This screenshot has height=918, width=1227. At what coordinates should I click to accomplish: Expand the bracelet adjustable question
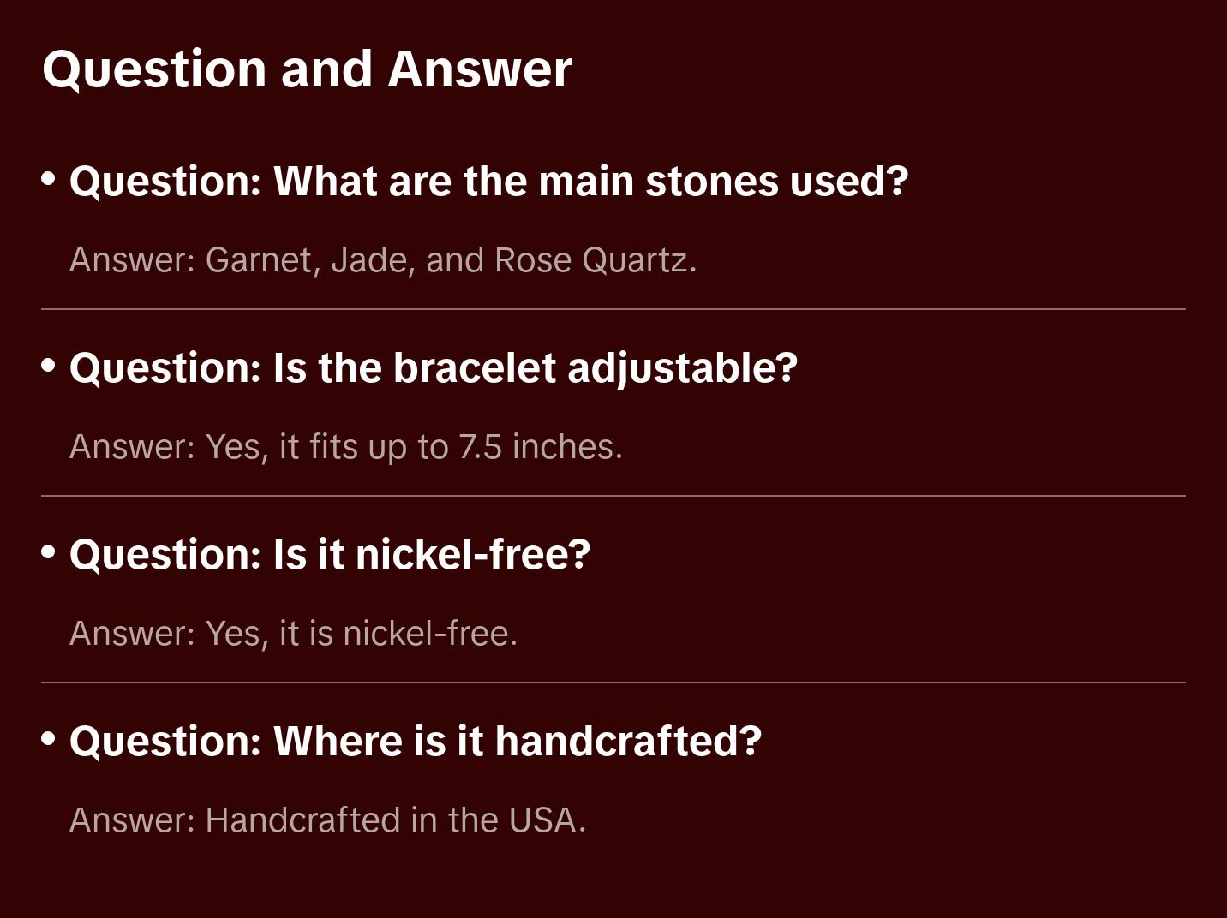click(433, 368)
